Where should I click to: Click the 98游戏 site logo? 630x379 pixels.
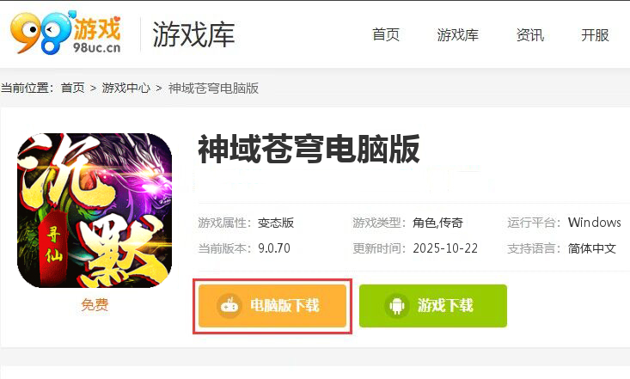click(x=65, y=33)
